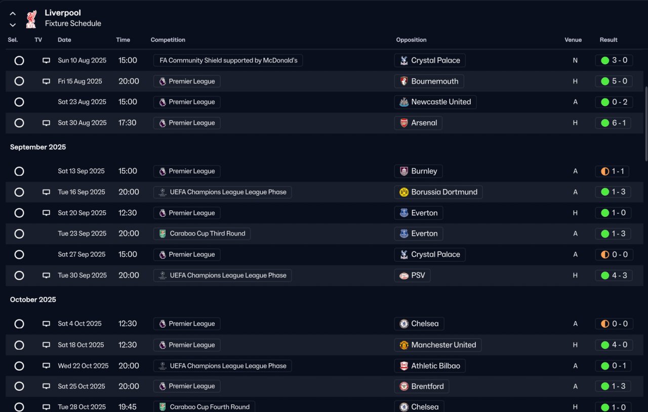Image resolution: width=648 pixels, height=412 pixels.
Task: Click the TV icon on the Sat 25 Oct row
Action: 46,386
